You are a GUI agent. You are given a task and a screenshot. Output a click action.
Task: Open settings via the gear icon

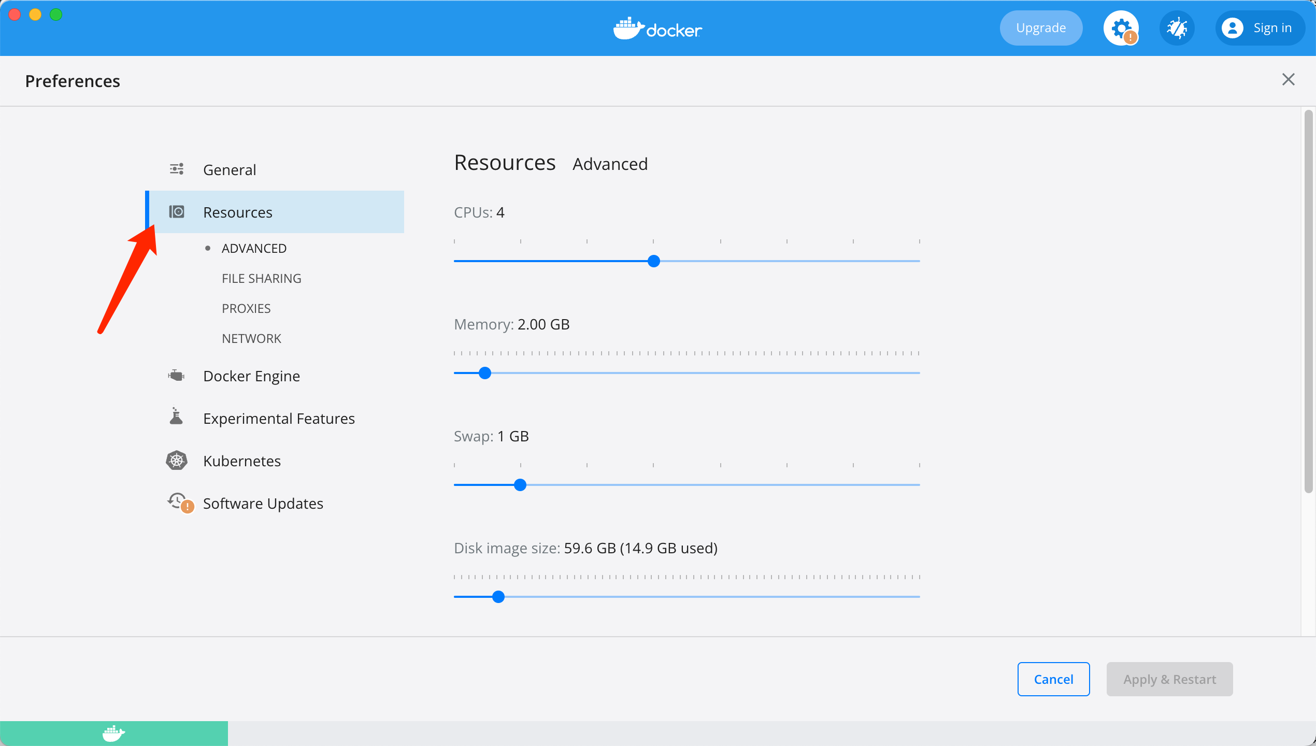point(1121,28)
